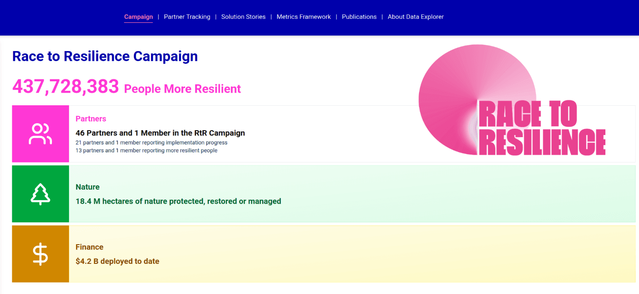Click the Race to Resilience logo
This screenshot has width=639, height=294.
coord(512,100)
